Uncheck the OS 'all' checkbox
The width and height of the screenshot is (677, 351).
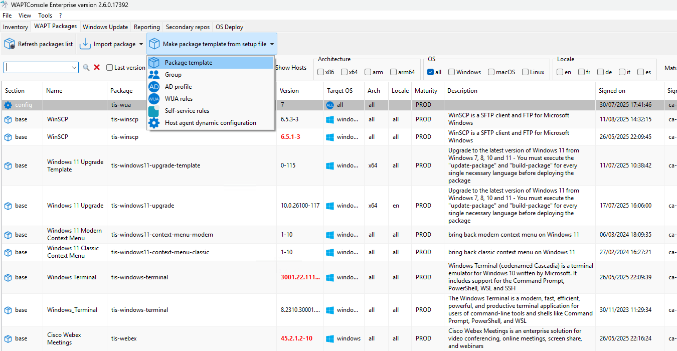[x=430, y=72]
